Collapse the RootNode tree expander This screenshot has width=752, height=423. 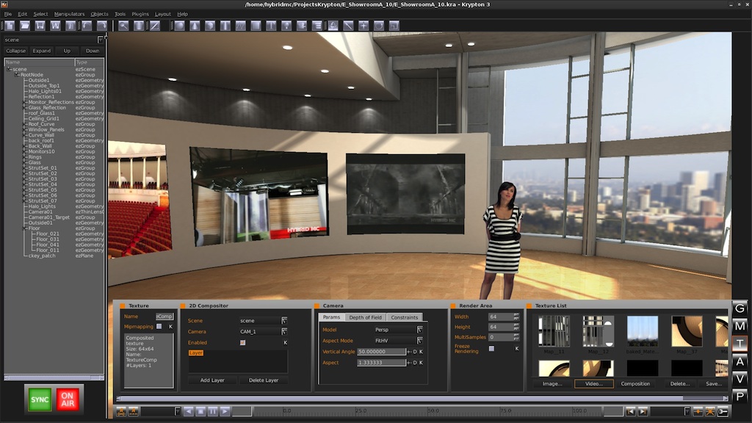[x=16, y=75]
